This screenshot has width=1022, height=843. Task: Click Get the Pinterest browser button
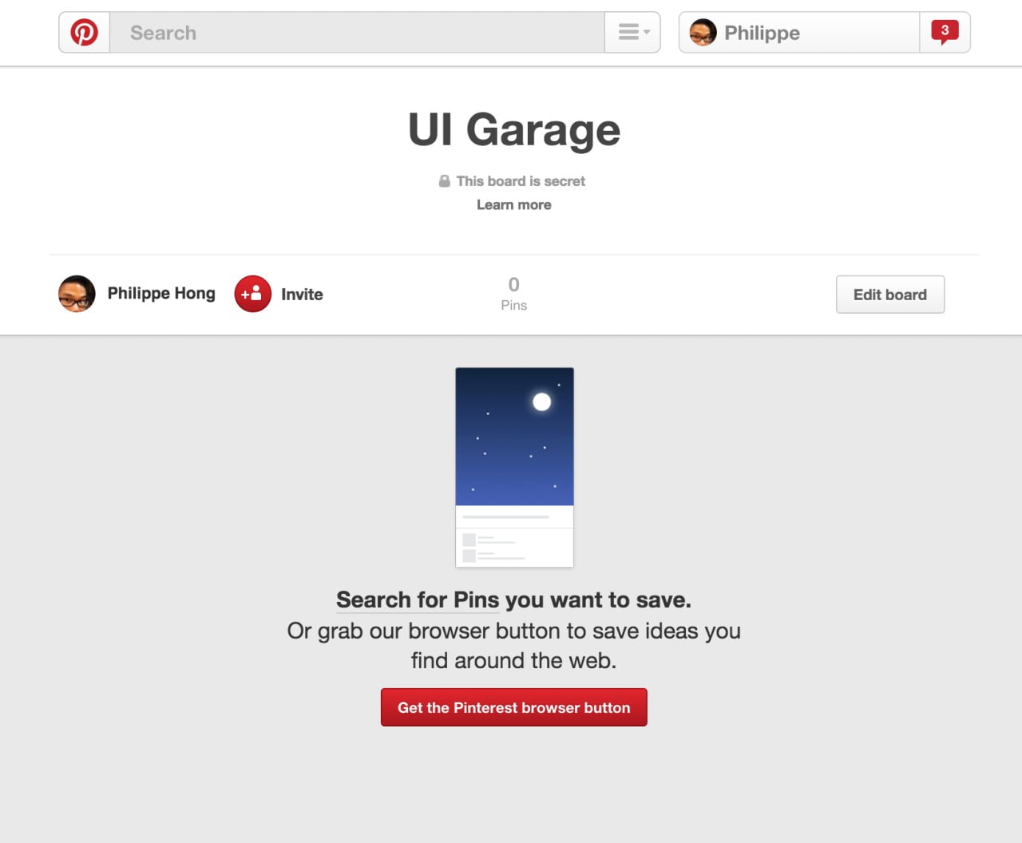click(x=514, y=707)
